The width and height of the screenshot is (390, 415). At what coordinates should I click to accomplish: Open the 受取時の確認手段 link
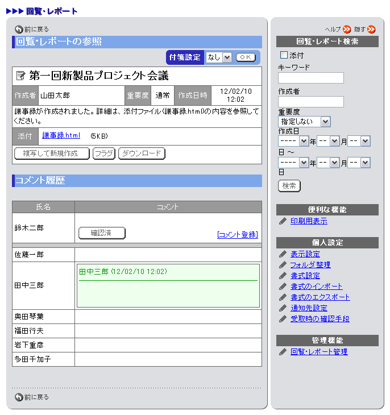pos(320,319)
